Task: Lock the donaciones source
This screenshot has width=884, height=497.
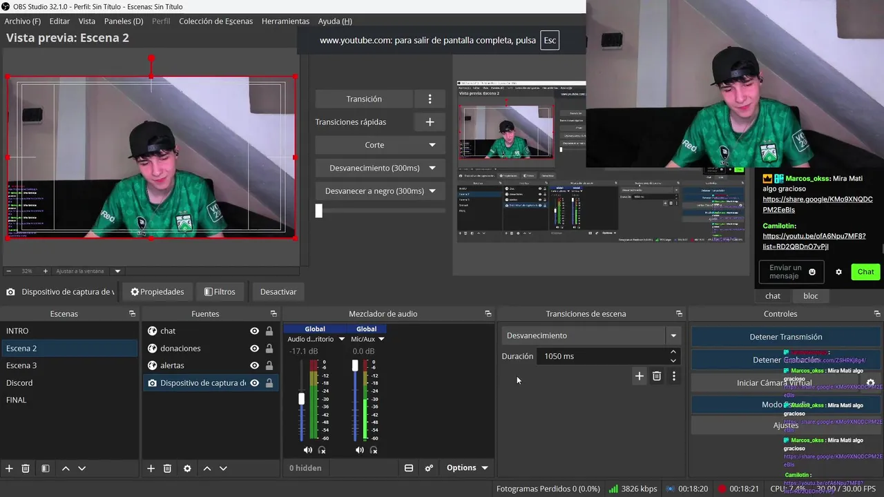Action: [x=269, y=349]
